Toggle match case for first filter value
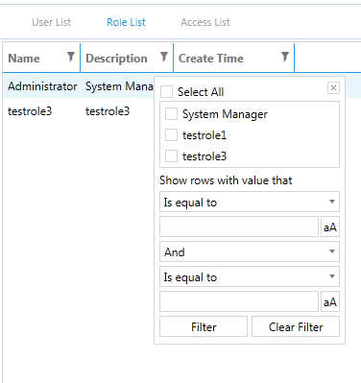Viewport: 361px width, 383px height. click(x=330, y=227)
